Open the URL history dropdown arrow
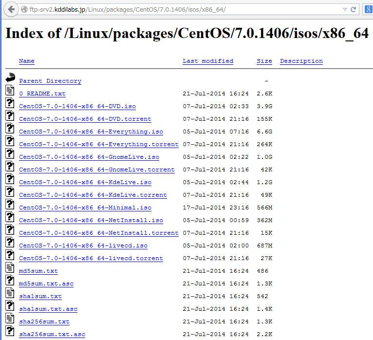This screenshot has width=373, height=340. click(x=345, y=10)
